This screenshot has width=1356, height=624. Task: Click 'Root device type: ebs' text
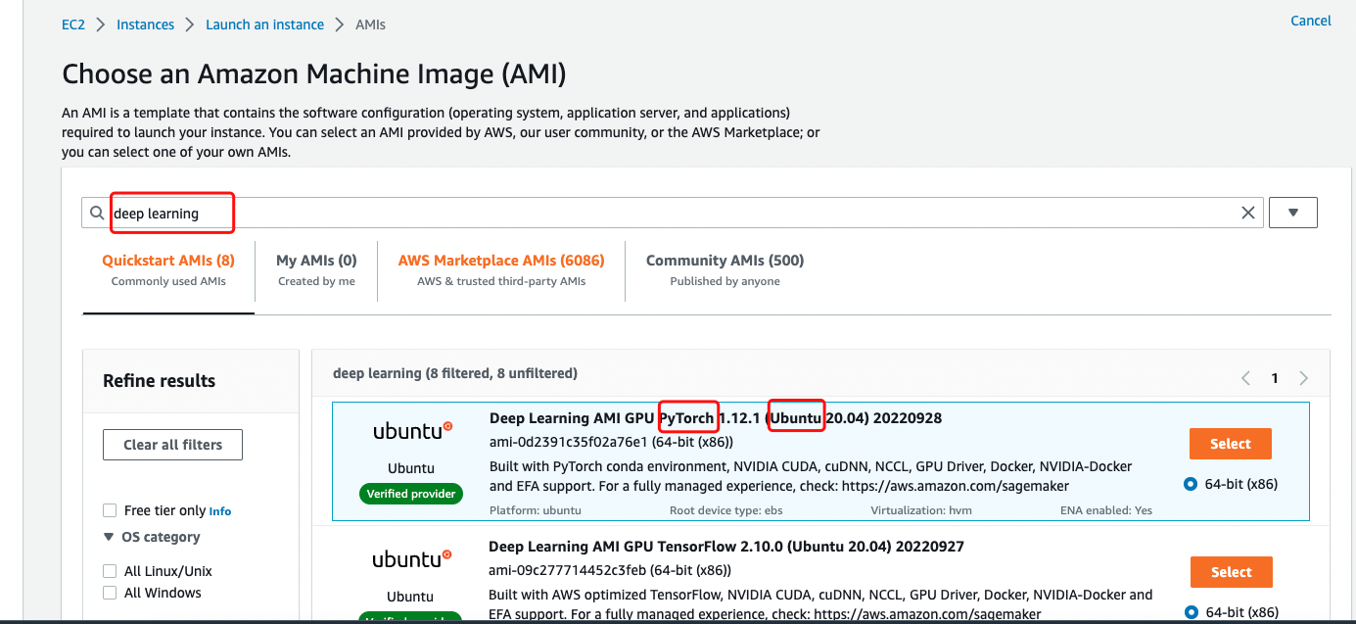tap(726, 510)
